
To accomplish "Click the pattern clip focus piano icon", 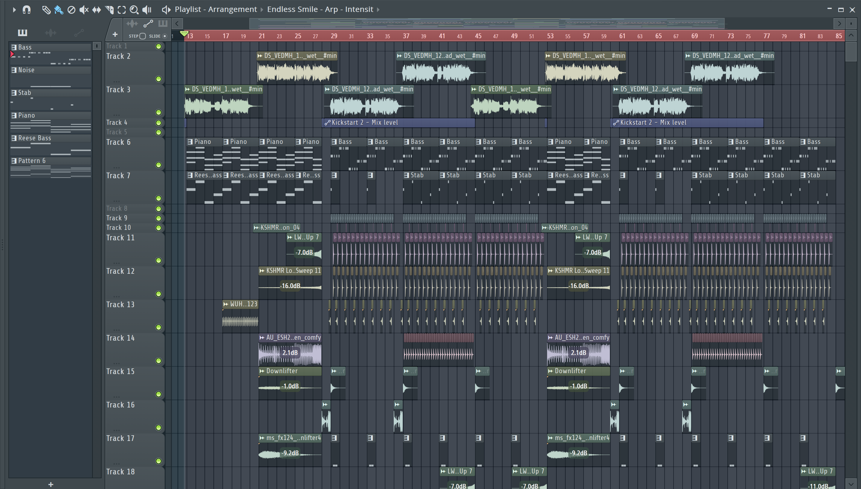I will [163, 24].
